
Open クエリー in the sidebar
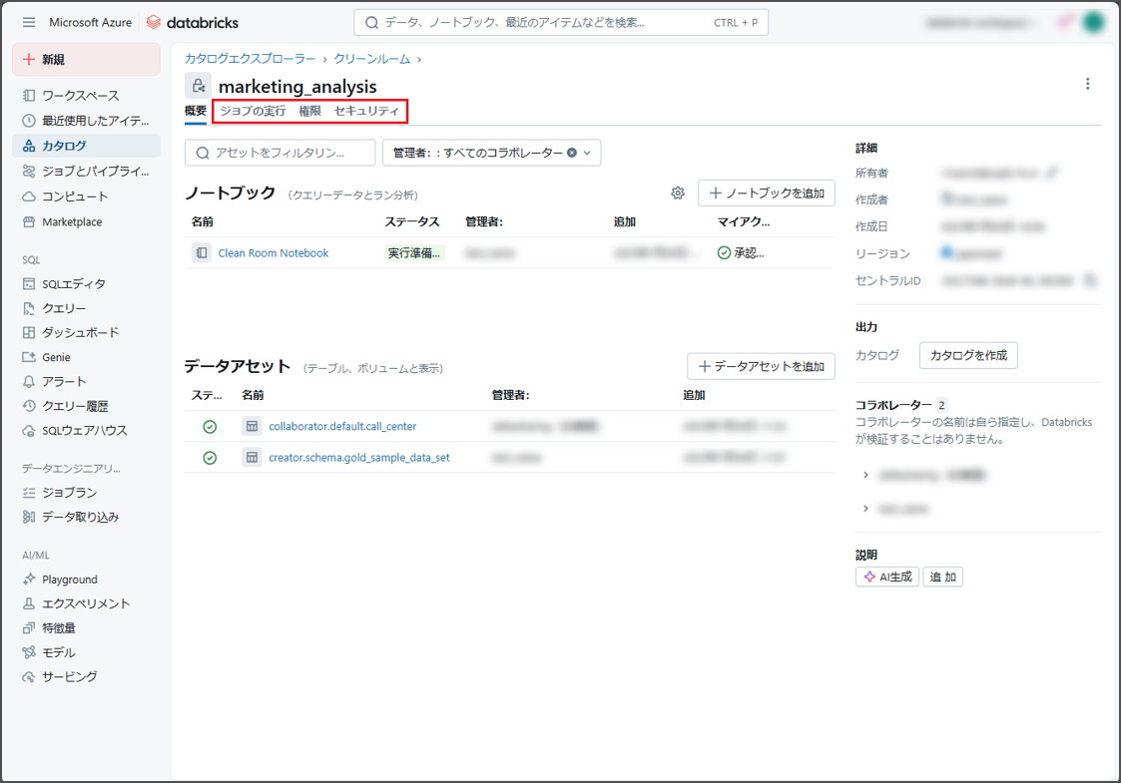[x=87, y=308]
